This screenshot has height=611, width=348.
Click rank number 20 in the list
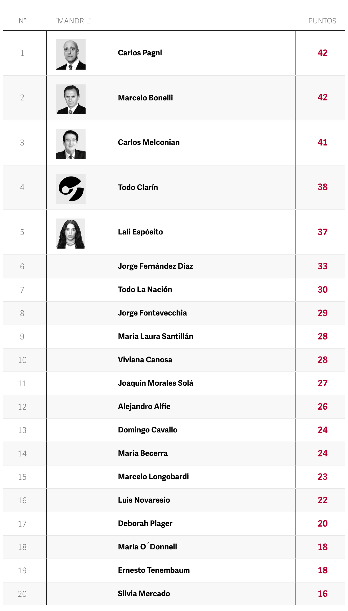tap(22, 594)
